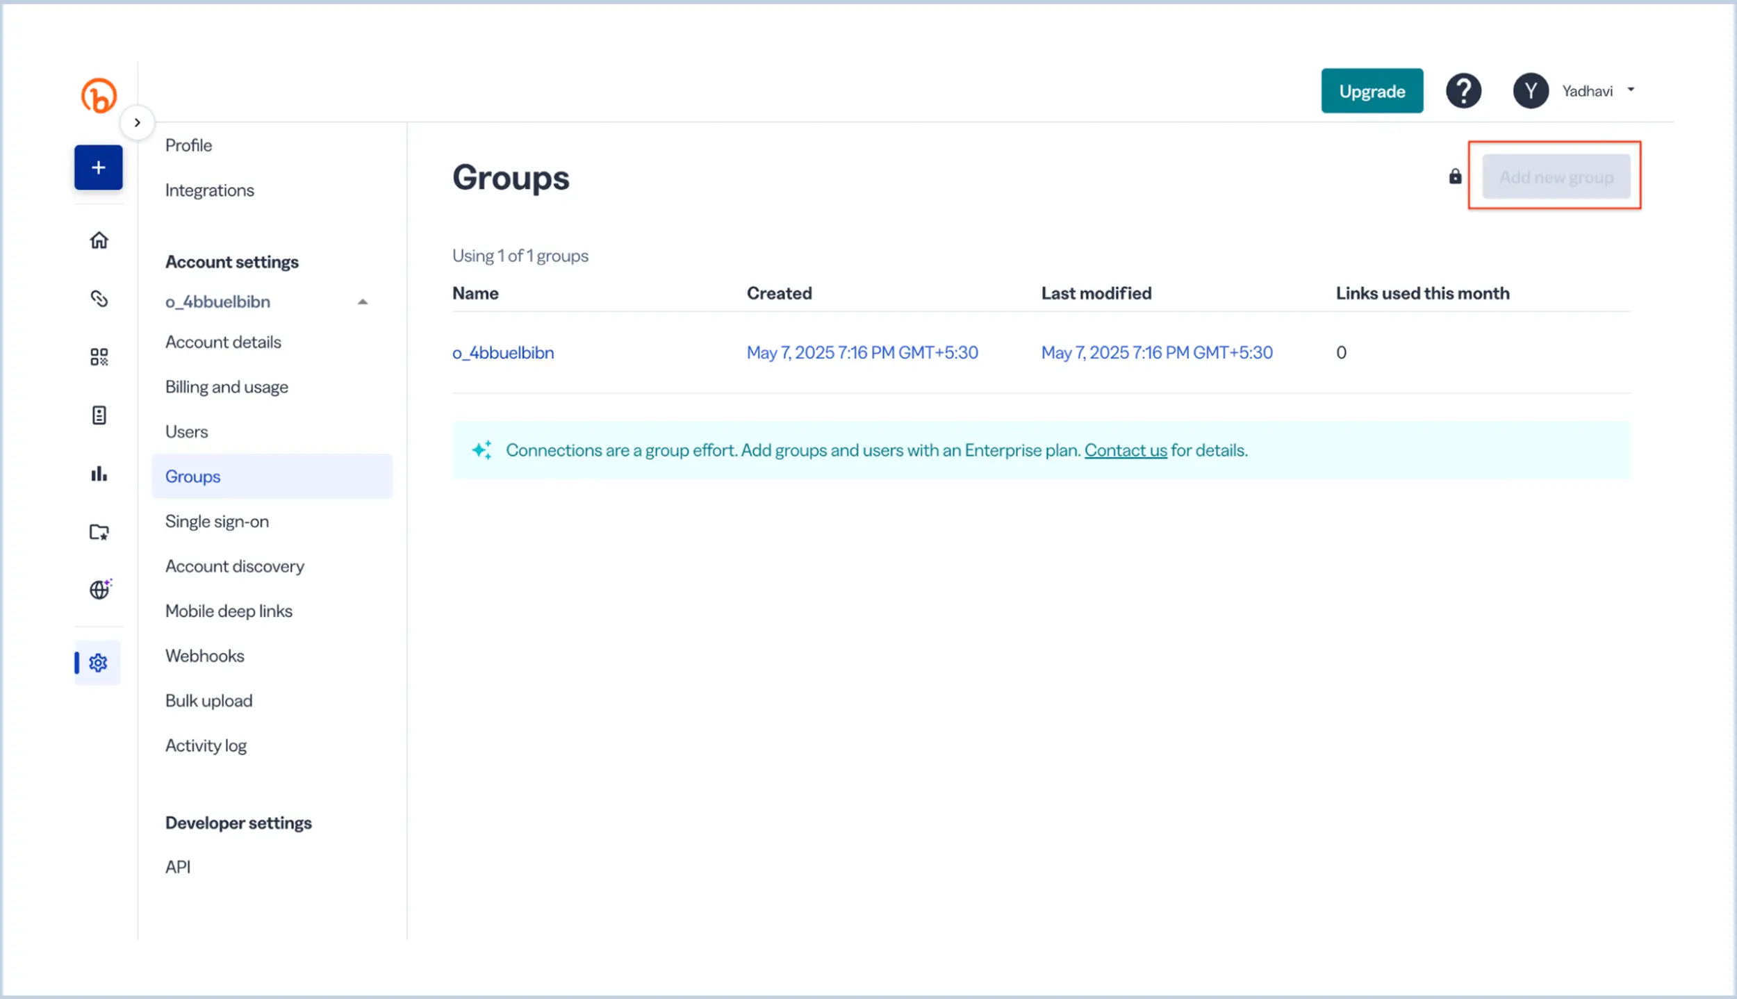Switch to the Users settings page
The image size is (1737, 999).
tap(186, 431)
